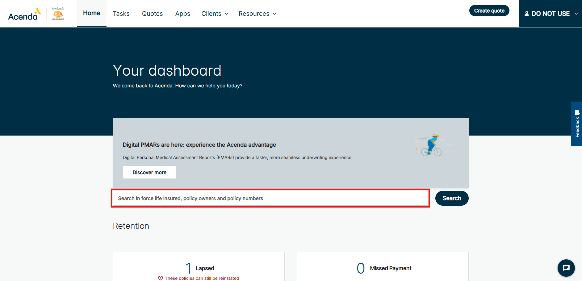582x281 pixels.
Task: Click the MLC Life Insurance logo
Action: pos(58,14)
